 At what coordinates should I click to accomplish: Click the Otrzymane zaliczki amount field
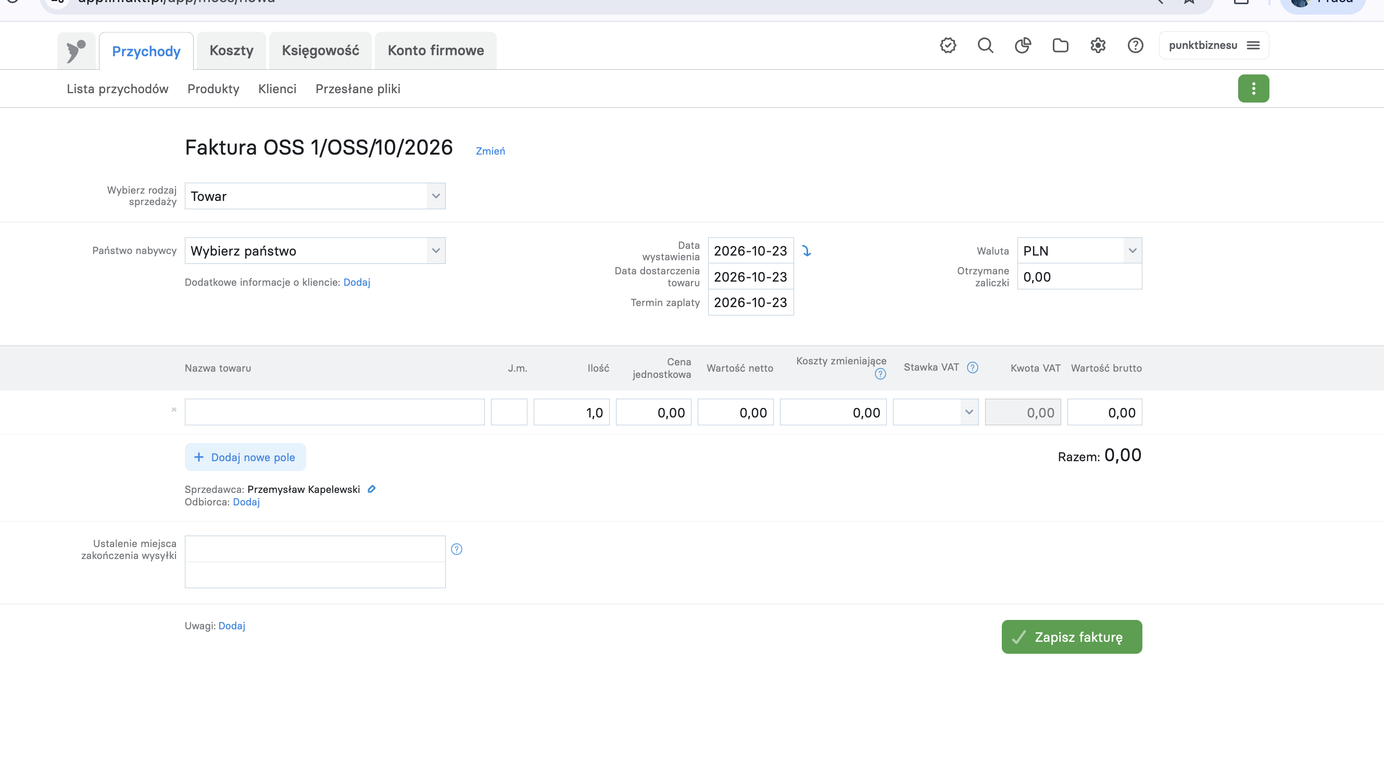[x=1079, y=276]
